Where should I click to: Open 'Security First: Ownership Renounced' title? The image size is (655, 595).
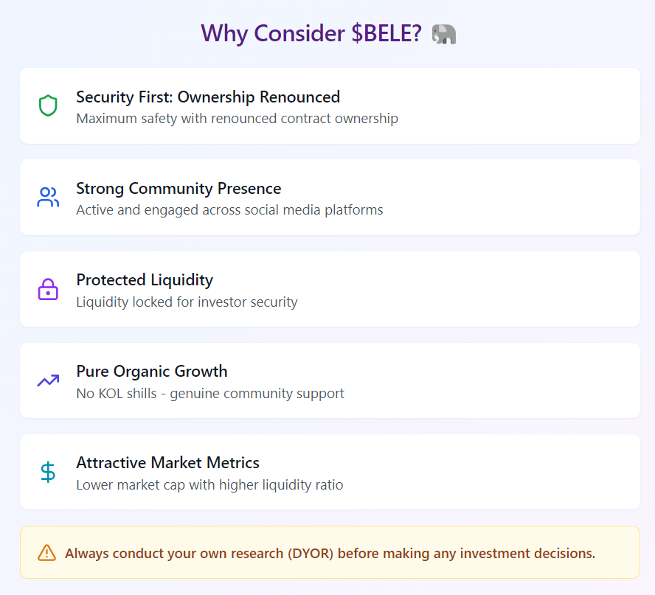[208, 97]
